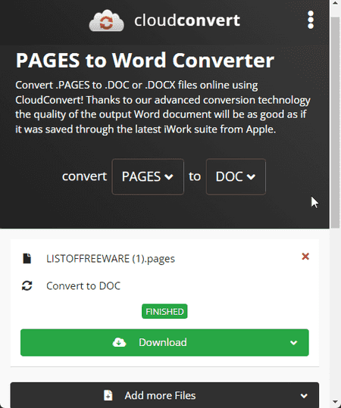The height and width of the screenshot is (408, 341).
Task: Click the Convert to DOC label
Action: tap(83, 286)
